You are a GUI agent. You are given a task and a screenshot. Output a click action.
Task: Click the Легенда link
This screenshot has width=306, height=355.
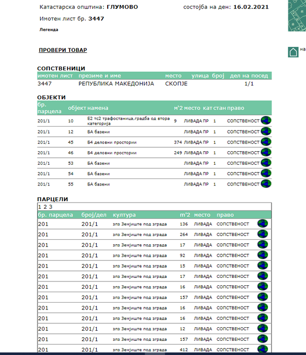[x=49, y=30]
